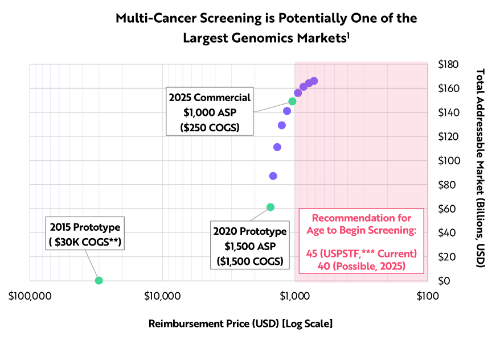This screenshot has height=353, width=496.
Task: Click the green 2020 Prototype data point
Action: pos(270,207)
